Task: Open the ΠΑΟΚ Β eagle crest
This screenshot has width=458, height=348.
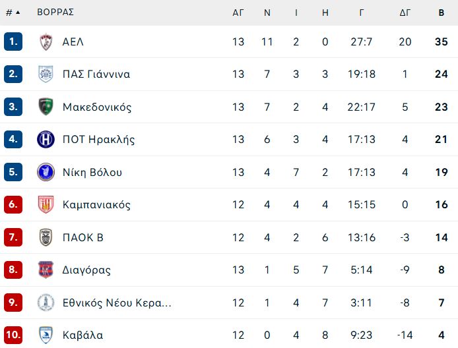Action: pos(46,237)
